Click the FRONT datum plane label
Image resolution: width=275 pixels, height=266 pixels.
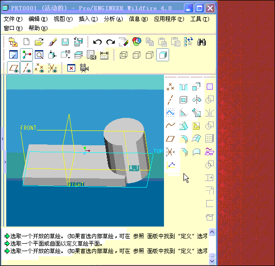click(x=28, y=128)
